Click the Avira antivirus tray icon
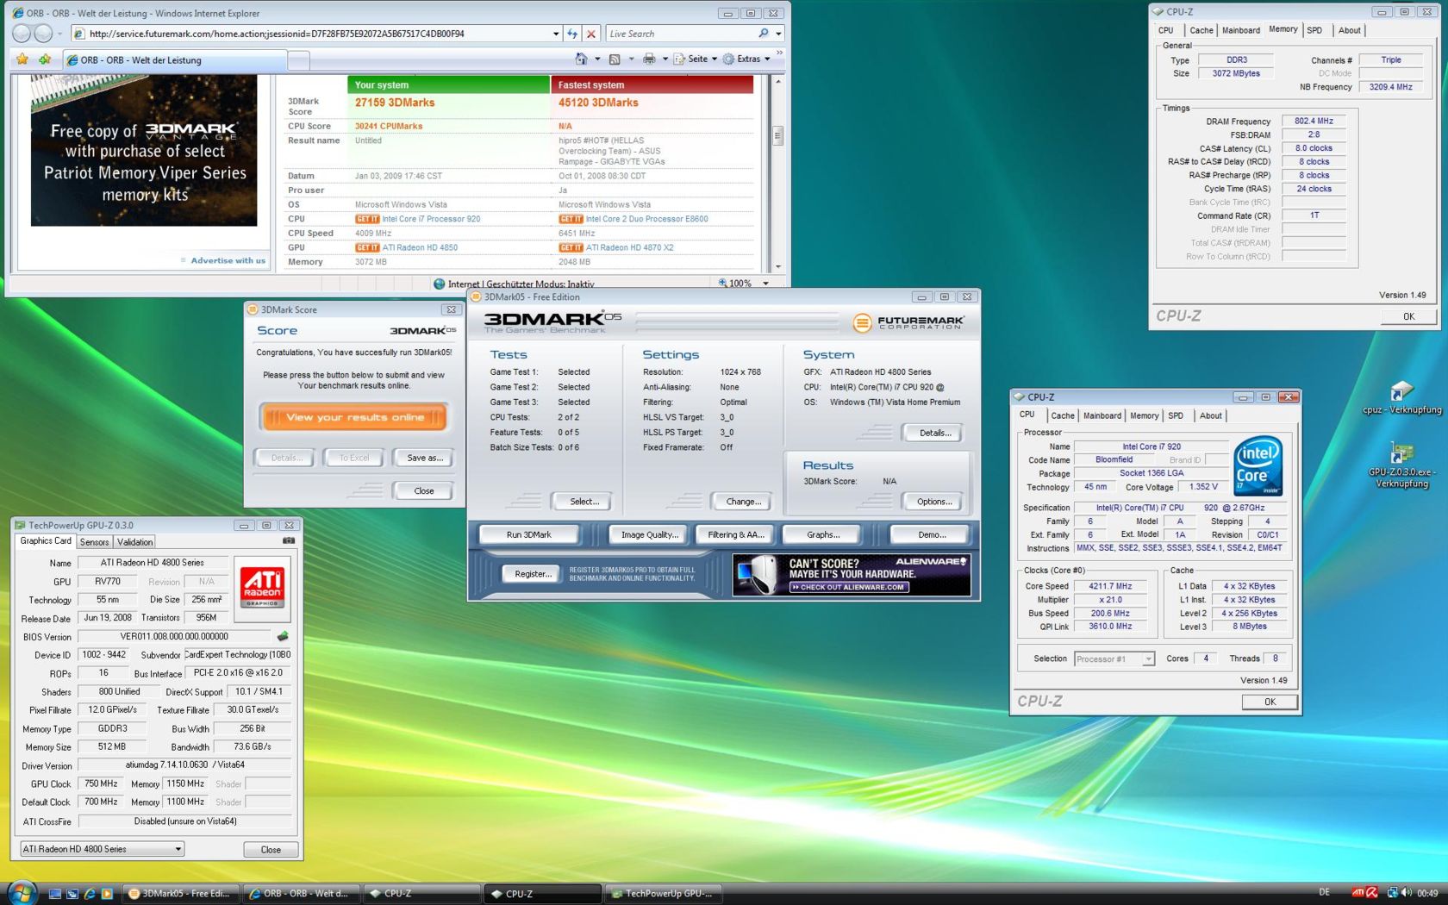 (1372, 893)
